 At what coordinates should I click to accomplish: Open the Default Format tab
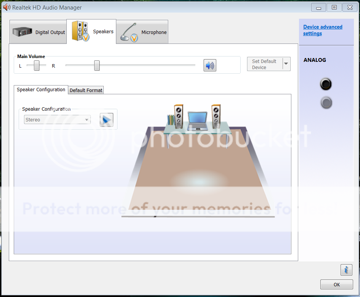pos(86,90)
